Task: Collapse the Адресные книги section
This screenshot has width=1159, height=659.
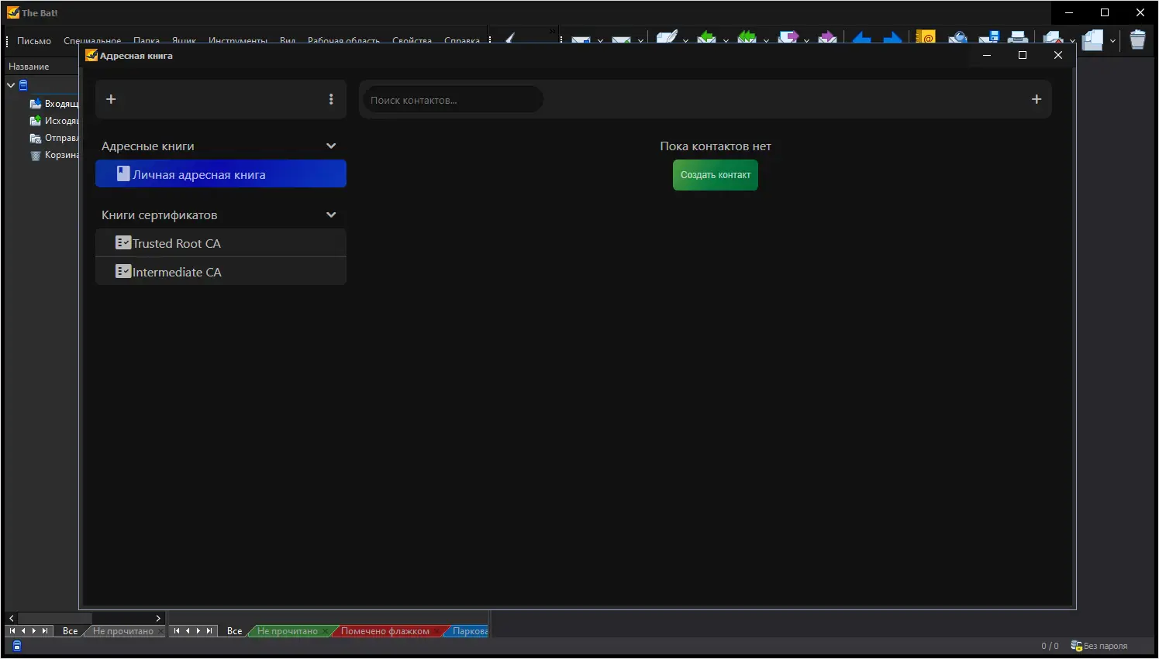Action: point(331,146)
